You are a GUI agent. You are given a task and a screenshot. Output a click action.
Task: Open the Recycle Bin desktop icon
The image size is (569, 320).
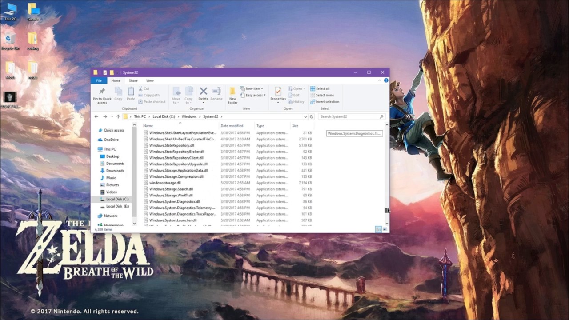(10, 41)
